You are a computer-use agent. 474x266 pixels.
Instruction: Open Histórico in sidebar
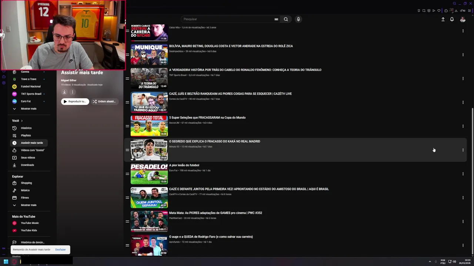[27, 128]
